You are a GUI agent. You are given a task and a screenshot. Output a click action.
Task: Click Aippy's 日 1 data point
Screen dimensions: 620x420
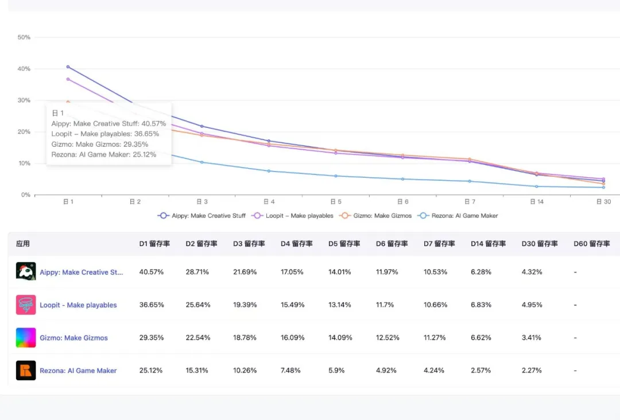click(68, 67)
